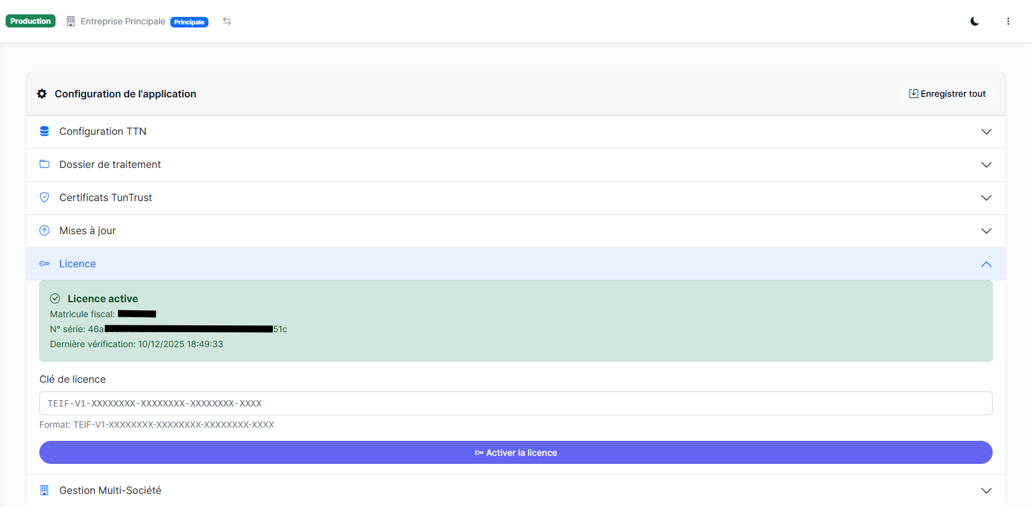The height and width of the screenshot is (507, 1032).
Task: Click Activer la licence button
Action: [x=515, y=453]
